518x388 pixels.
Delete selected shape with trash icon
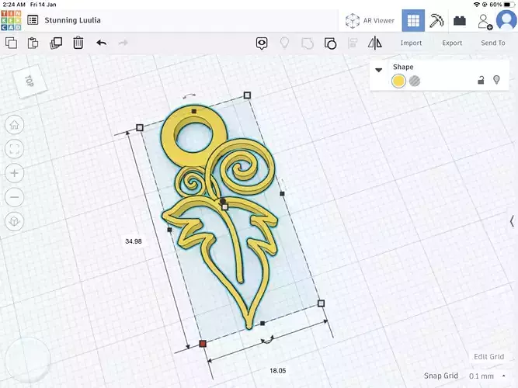coord(78,43)
